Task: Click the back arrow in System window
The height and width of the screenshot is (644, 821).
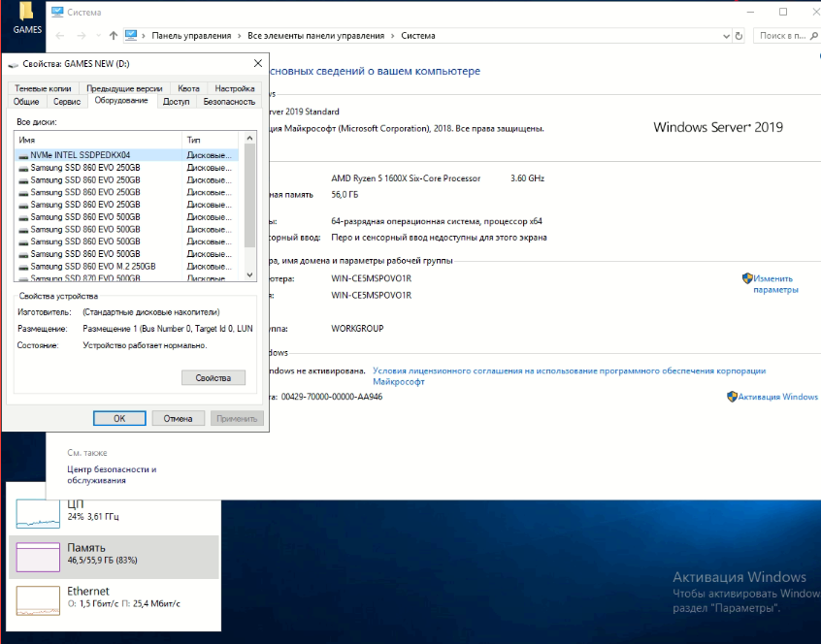Action: (60, 36)
